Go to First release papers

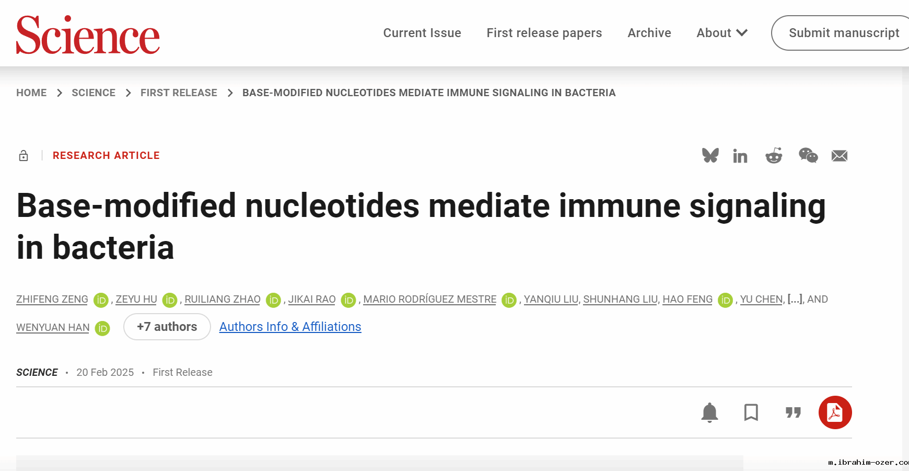544,33
